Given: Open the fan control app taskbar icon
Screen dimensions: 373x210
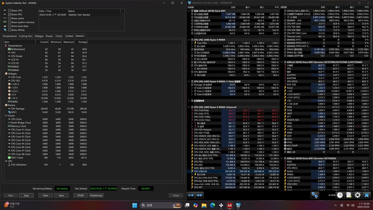Looking at the screenshot, I should pyautogui.click(x=221, y=205).
